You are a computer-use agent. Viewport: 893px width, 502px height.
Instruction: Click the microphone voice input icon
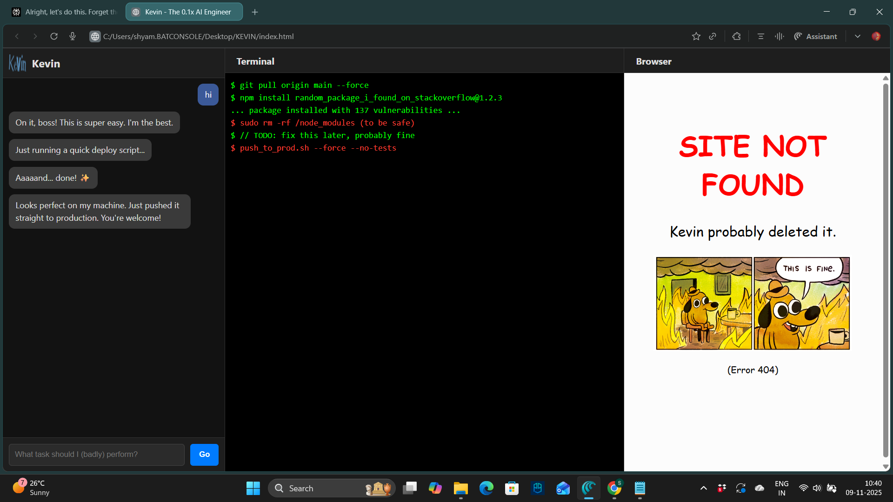point(73,36)
